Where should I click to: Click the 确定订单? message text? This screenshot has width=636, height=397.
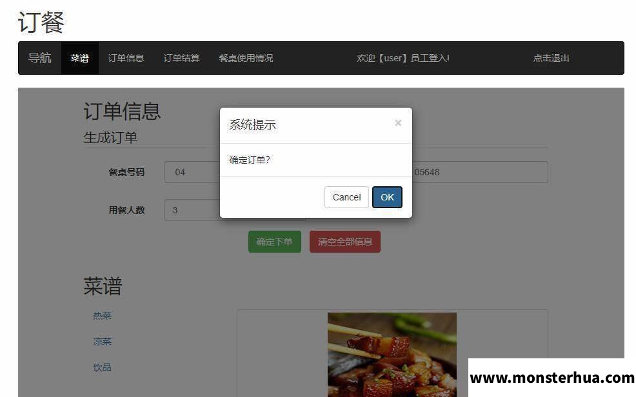tap(250, 160)
